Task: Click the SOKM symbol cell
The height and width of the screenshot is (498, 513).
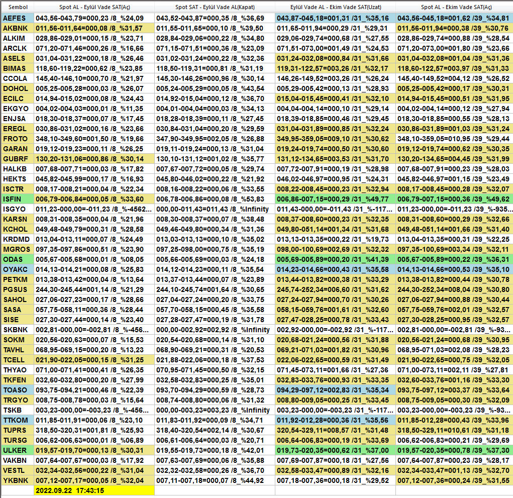Action: point(18,340)
